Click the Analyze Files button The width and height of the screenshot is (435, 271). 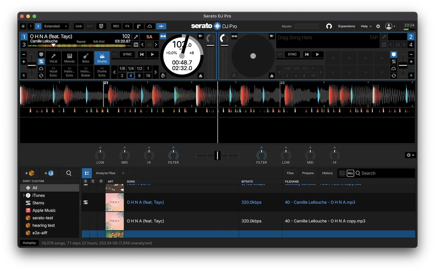click(106, 173)
